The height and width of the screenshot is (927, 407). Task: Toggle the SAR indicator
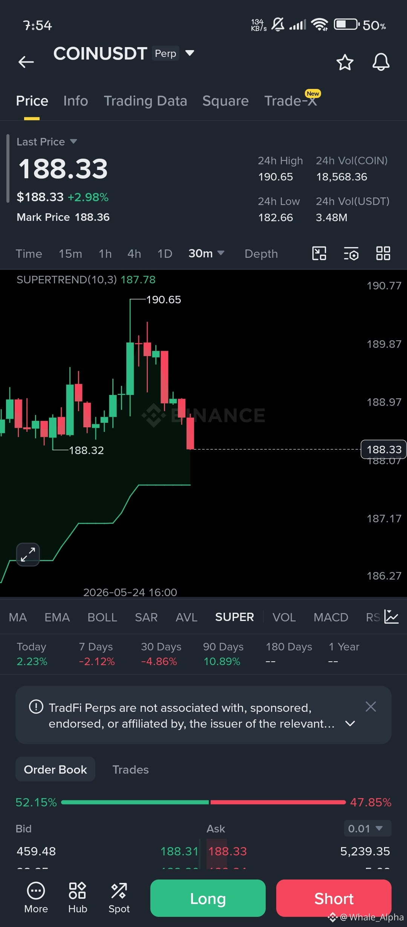tap(146, 617)
